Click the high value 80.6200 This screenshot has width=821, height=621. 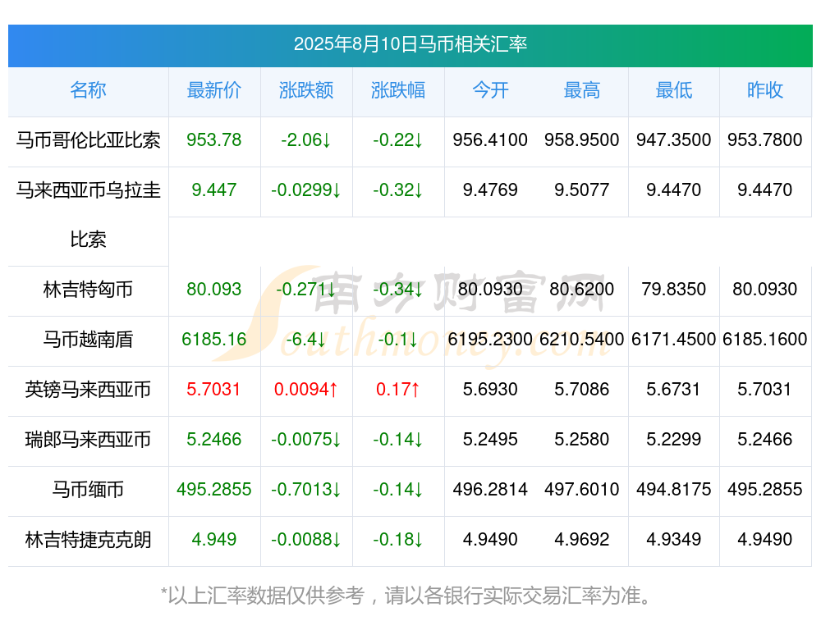coord(582,290)
